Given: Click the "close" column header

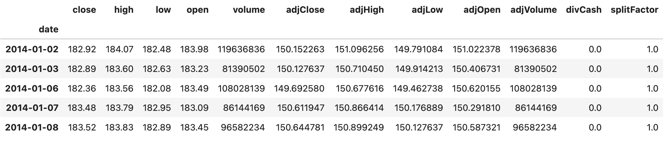Looking at the screenshot, I should pyautogui.click(x=84, y=10).
